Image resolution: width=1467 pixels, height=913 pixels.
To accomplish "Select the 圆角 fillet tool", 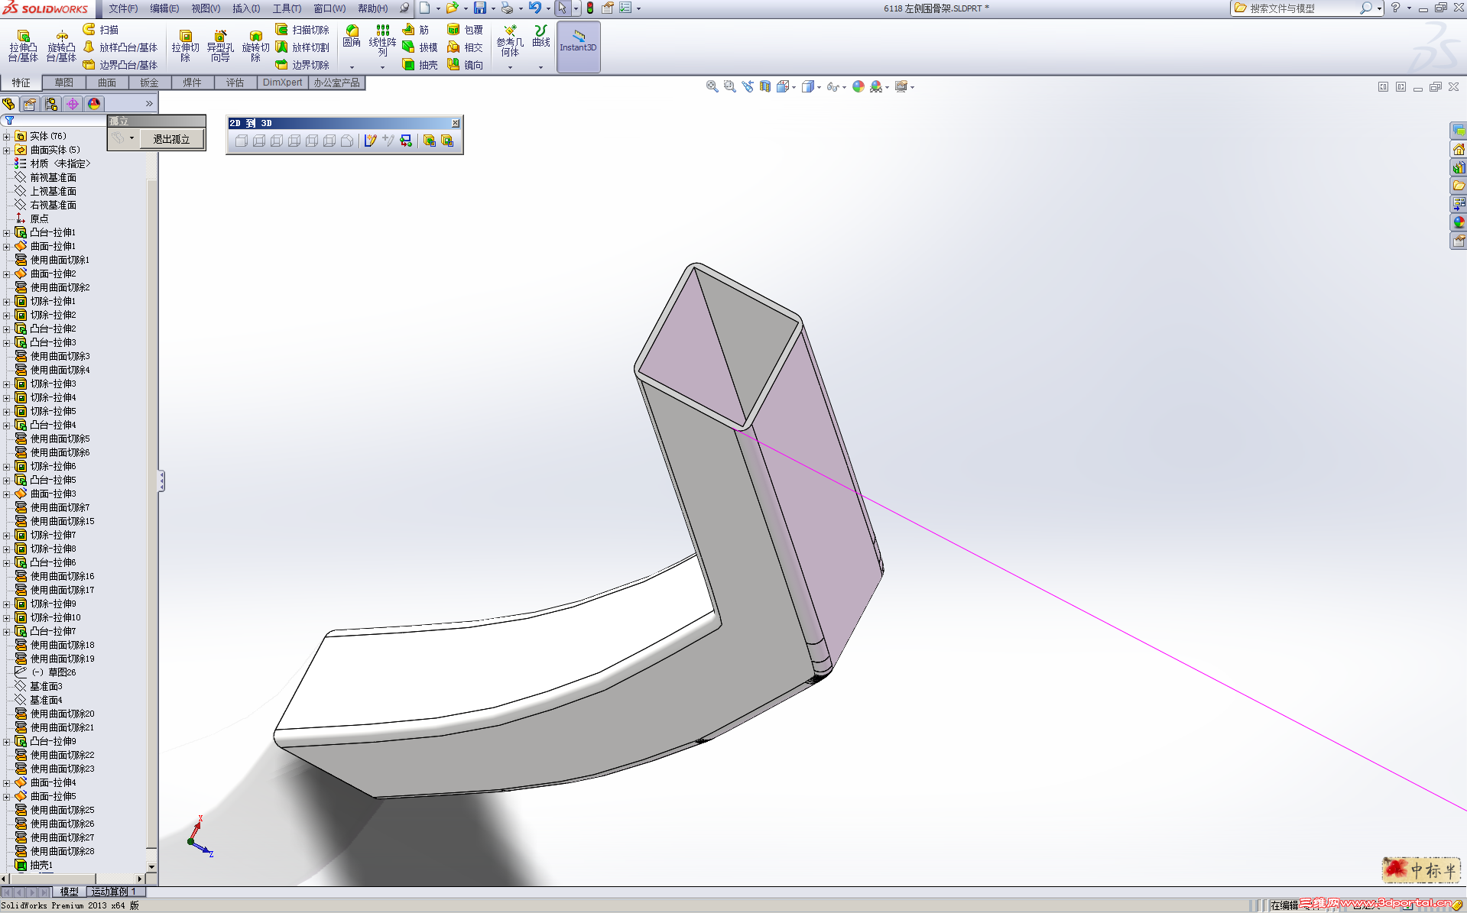I will [x=352, y=36].
